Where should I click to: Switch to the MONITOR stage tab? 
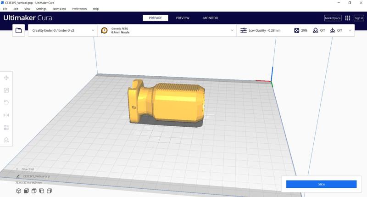tap(211, 18)
